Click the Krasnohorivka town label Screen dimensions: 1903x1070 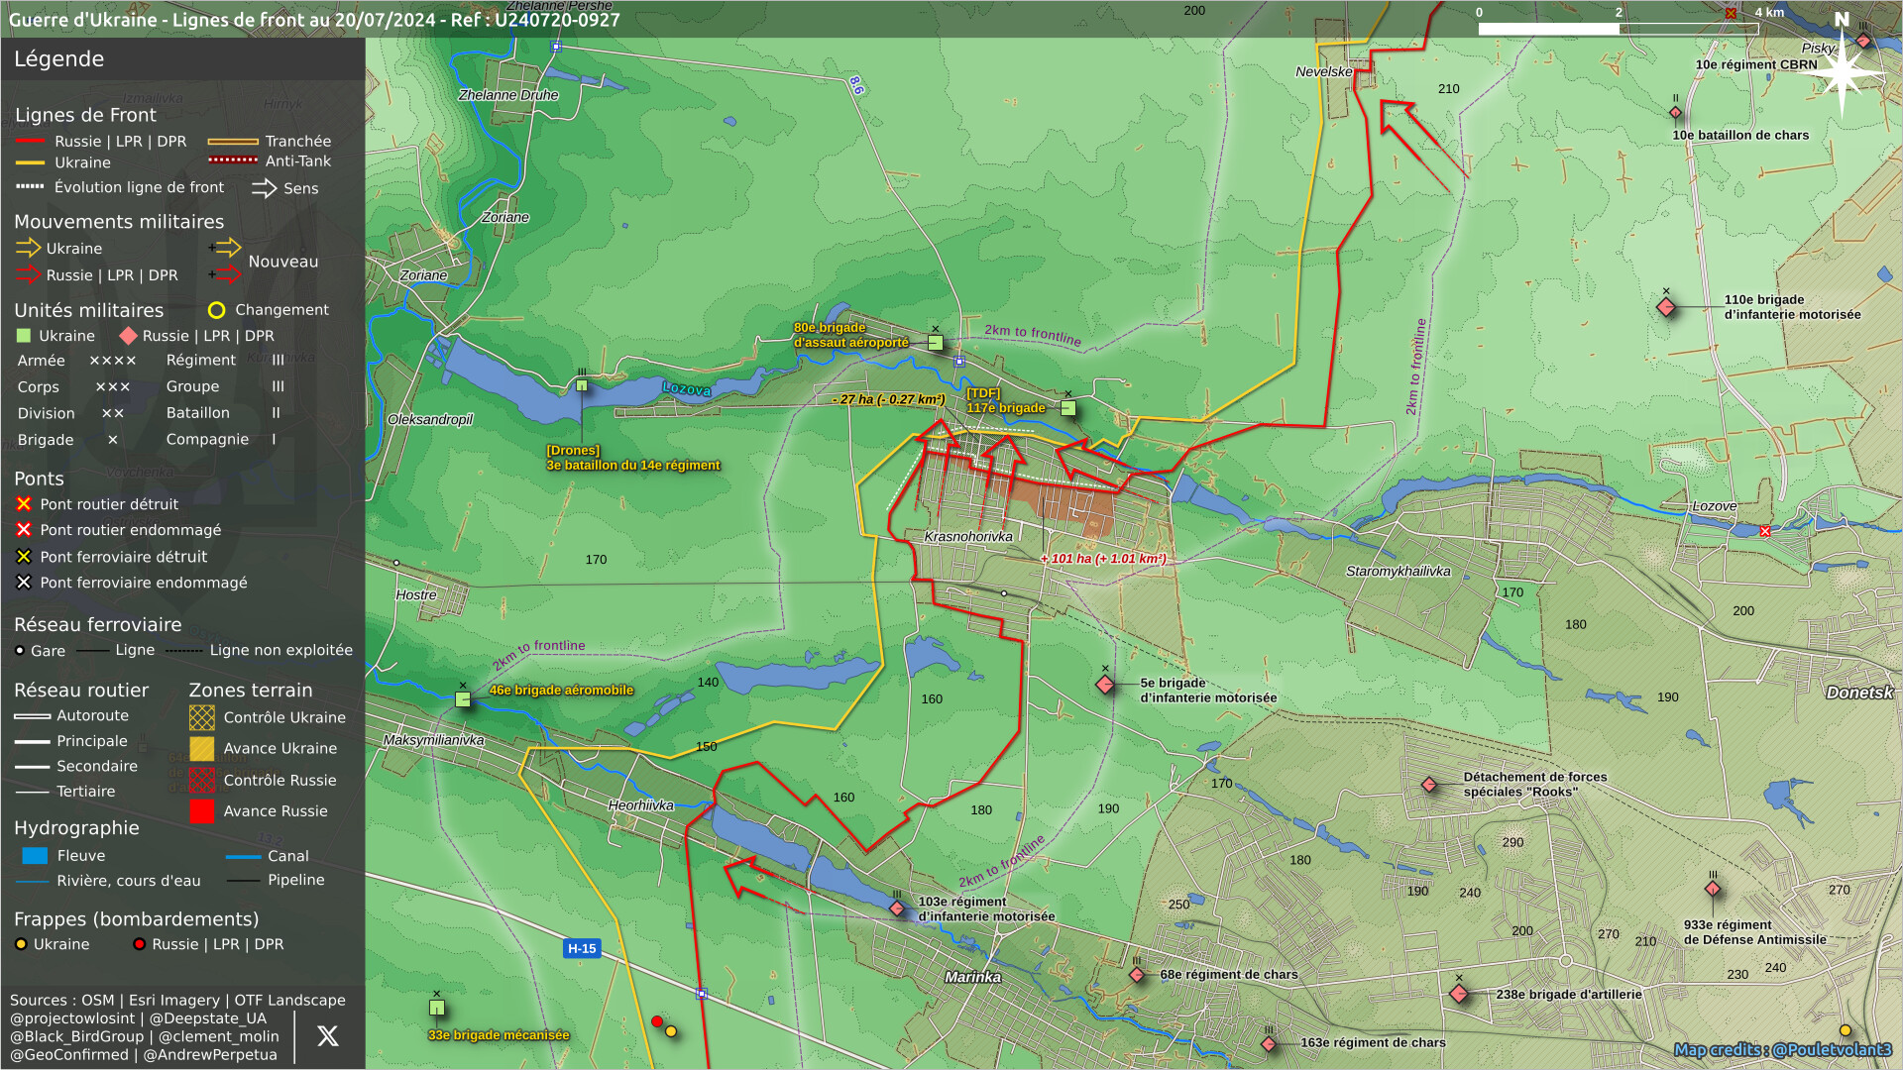[968, 537]
